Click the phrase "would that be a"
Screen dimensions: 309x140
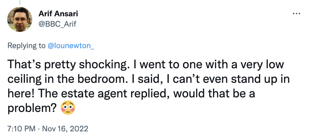point(214,94)
